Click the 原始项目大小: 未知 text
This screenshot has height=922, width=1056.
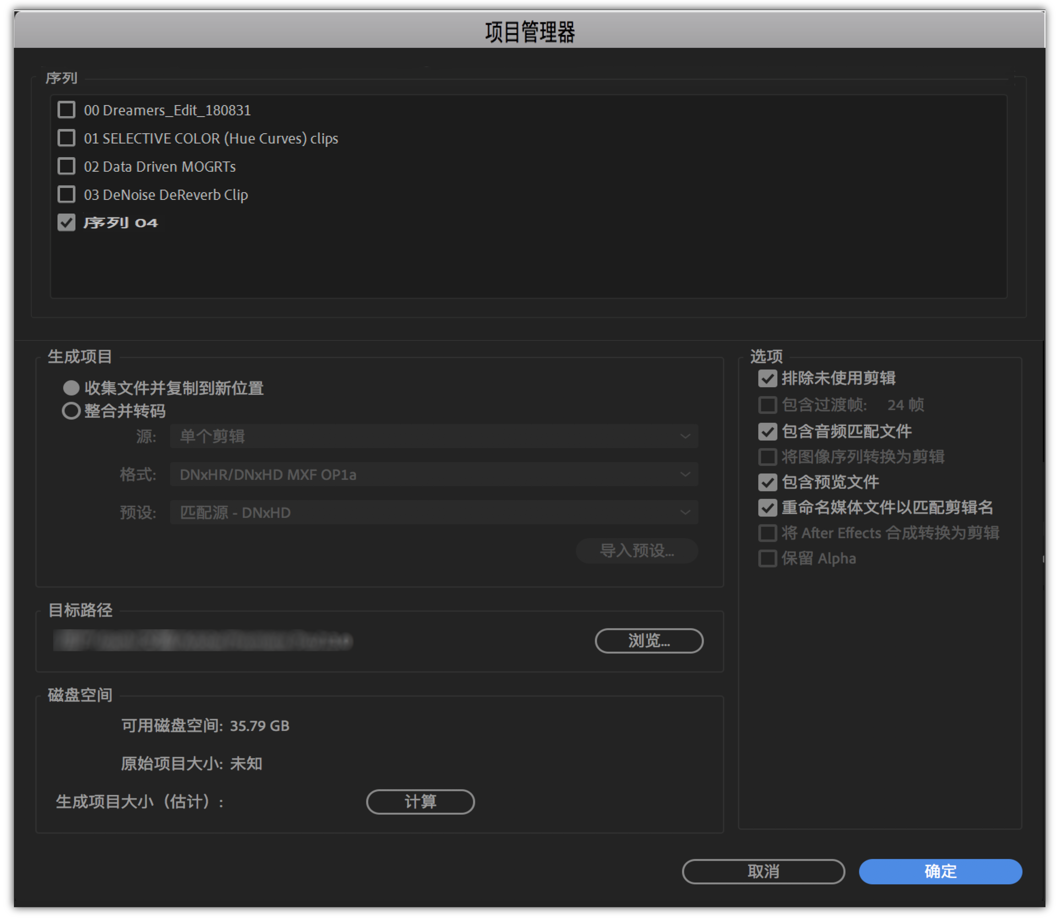(x=191, y=763)
